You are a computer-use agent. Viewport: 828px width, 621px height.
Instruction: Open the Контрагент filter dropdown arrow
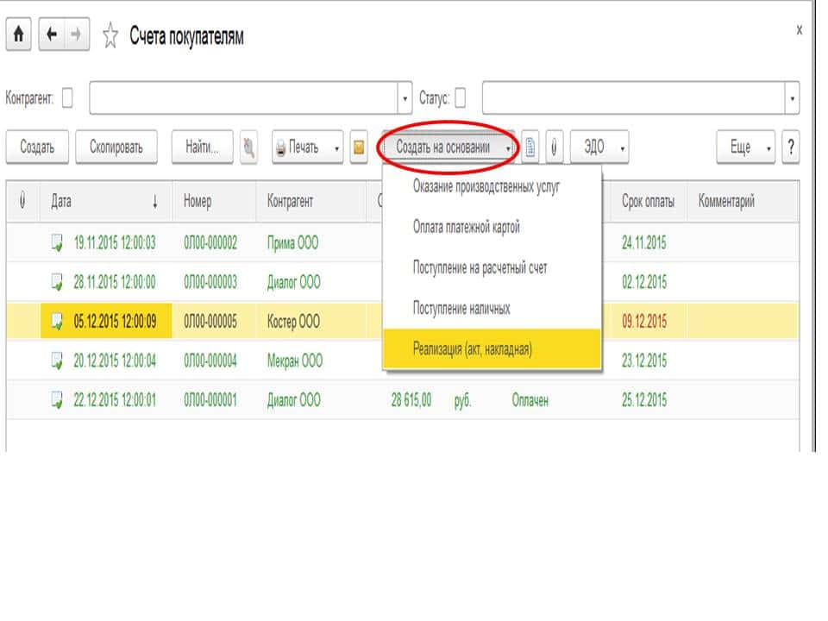405,98
